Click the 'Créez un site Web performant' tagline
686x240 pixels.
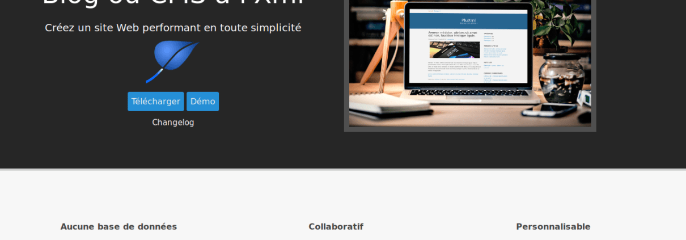173,28
